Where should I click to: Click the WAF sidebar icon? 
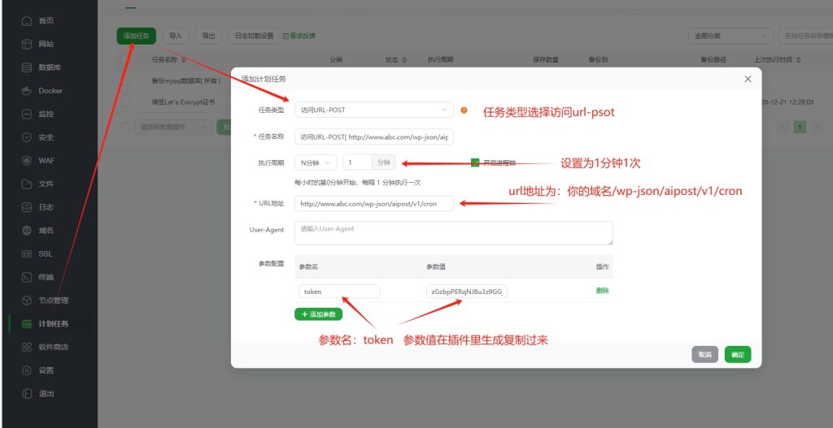[27, 161]
